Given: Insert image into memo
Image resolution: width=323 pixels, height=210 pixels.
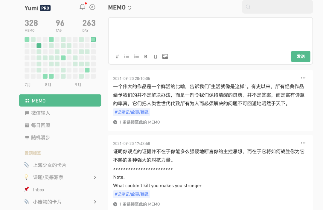Looking at the screenshot, I should pos(165,56).
